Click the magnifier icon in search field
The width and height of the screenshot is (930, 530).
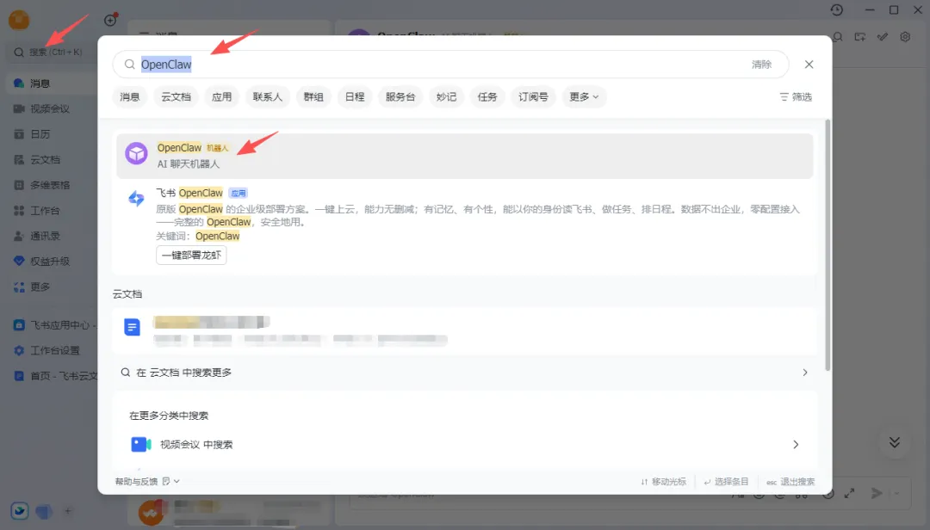pos(129,64)
